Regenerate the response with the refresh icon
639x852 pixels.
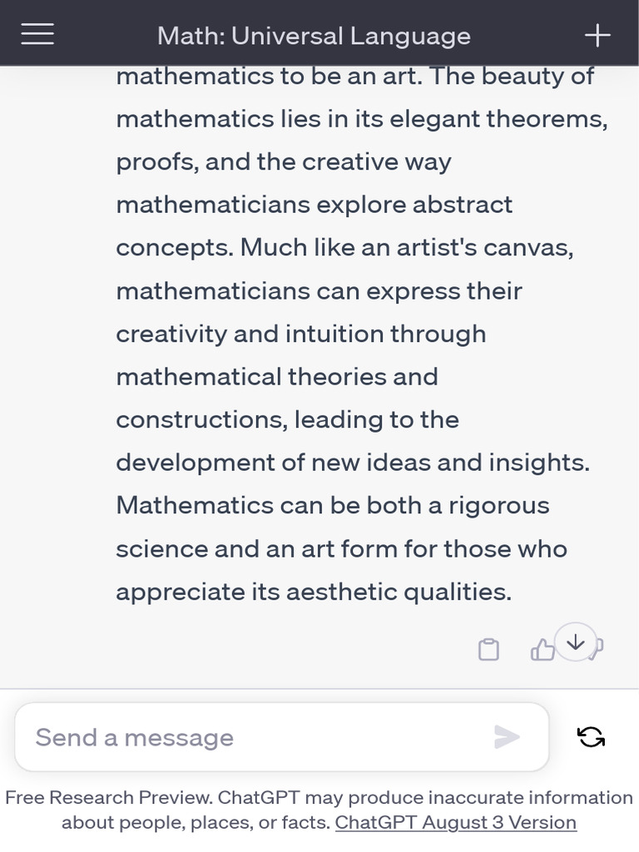click(591, 737)
